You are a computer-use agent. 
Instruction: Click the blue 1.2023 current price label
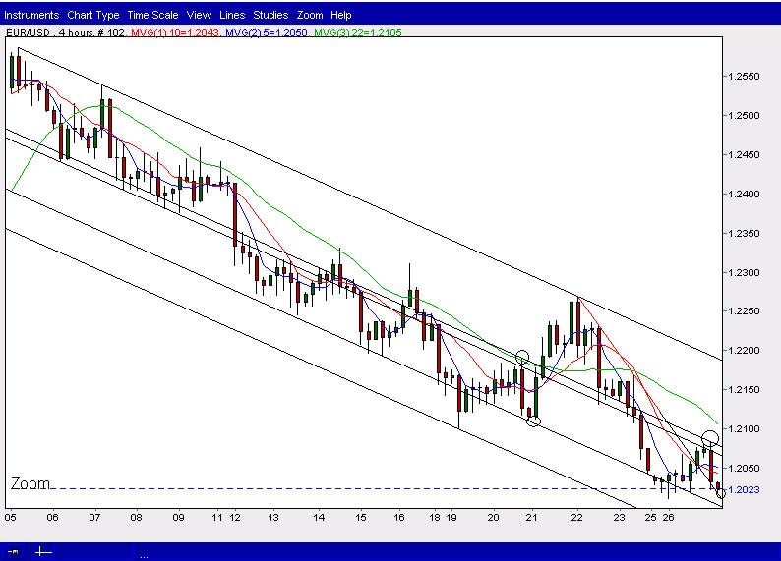(745, 490)
